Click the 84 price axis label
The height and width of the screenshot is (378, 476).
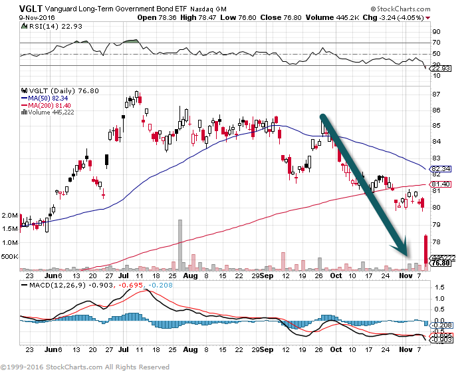tap(436, 142)
